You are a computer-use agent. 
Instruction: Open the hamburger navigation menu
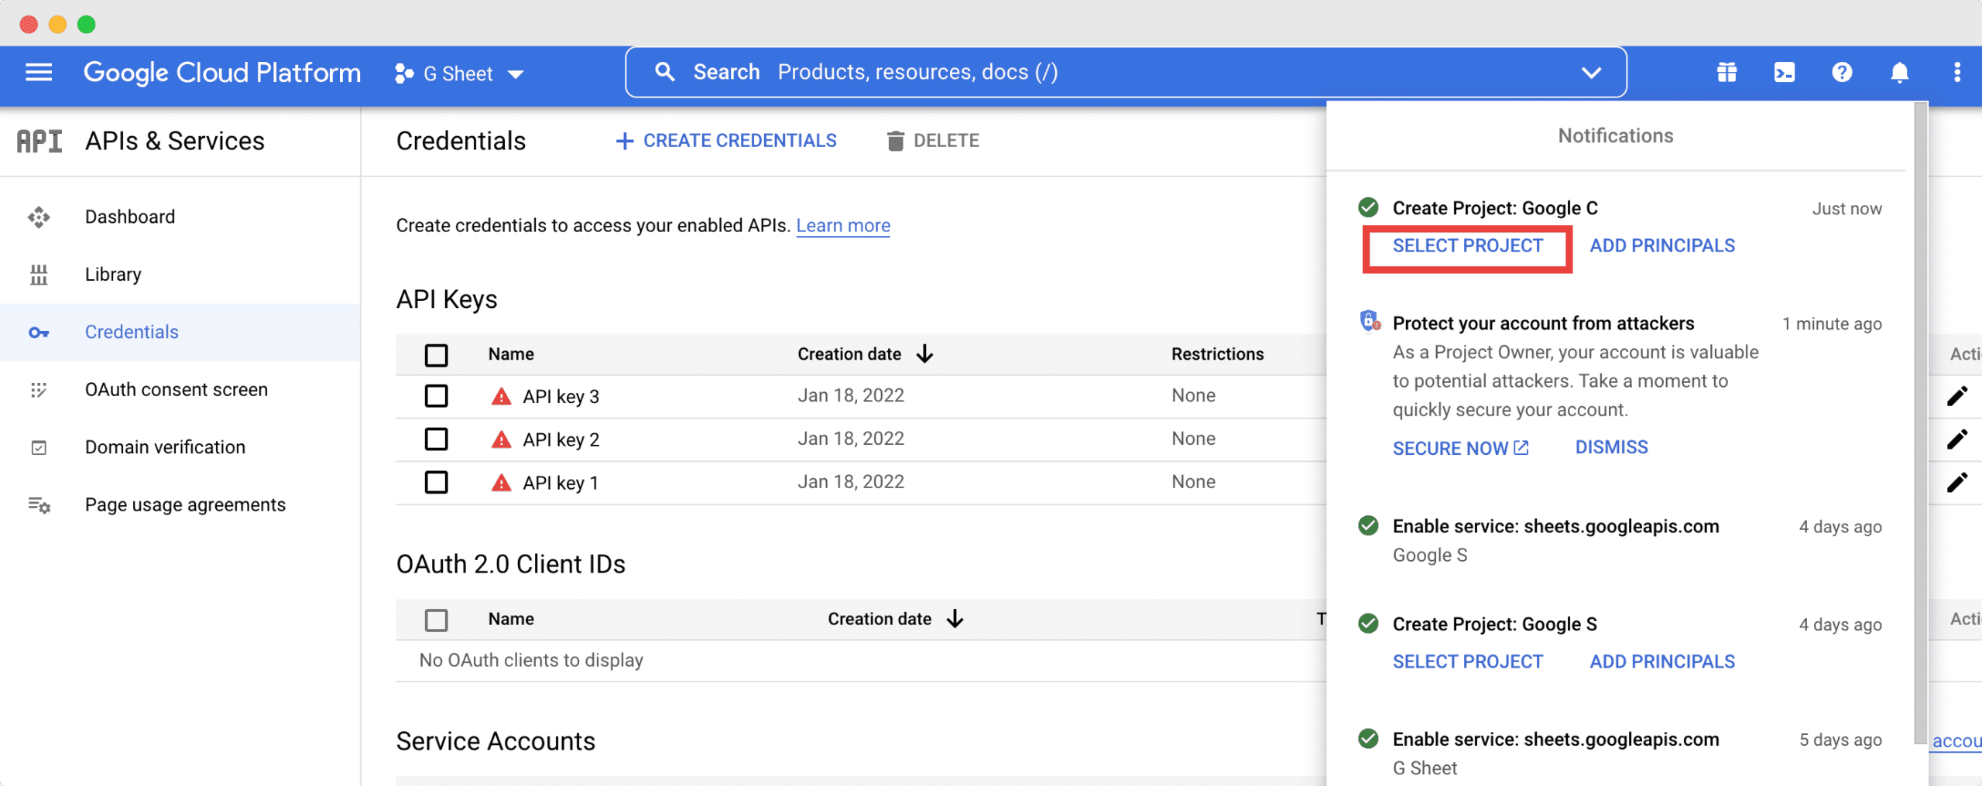tap(39, 73)
